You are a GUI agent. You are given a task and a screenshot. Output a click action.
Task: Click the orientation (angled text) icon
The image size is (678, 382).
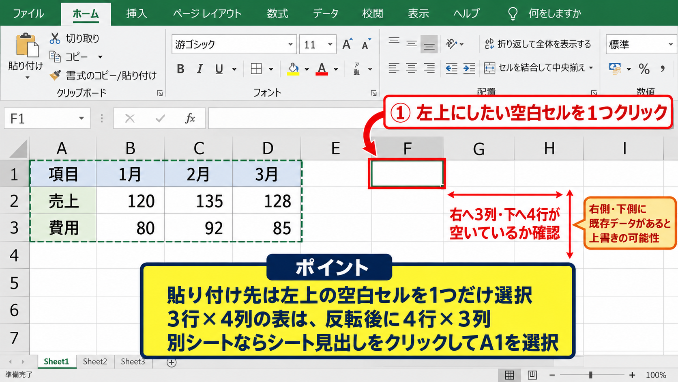(451, 43)
